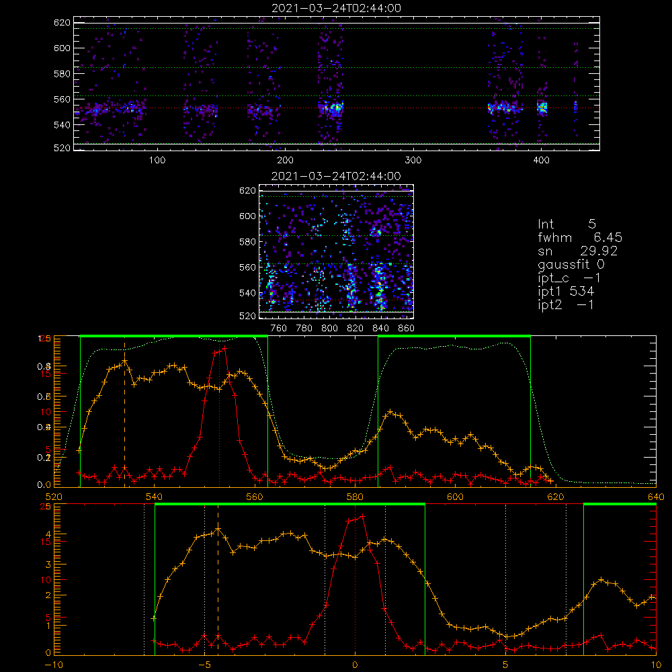Select the 'Int 5' readout line
Screen dimensions: 672x672
(566, 224)
